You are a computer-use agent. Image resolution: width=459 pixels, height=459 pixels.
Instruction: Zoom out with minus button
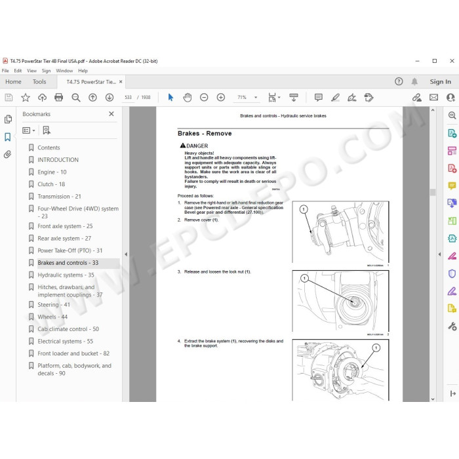[x=204, y=98]
